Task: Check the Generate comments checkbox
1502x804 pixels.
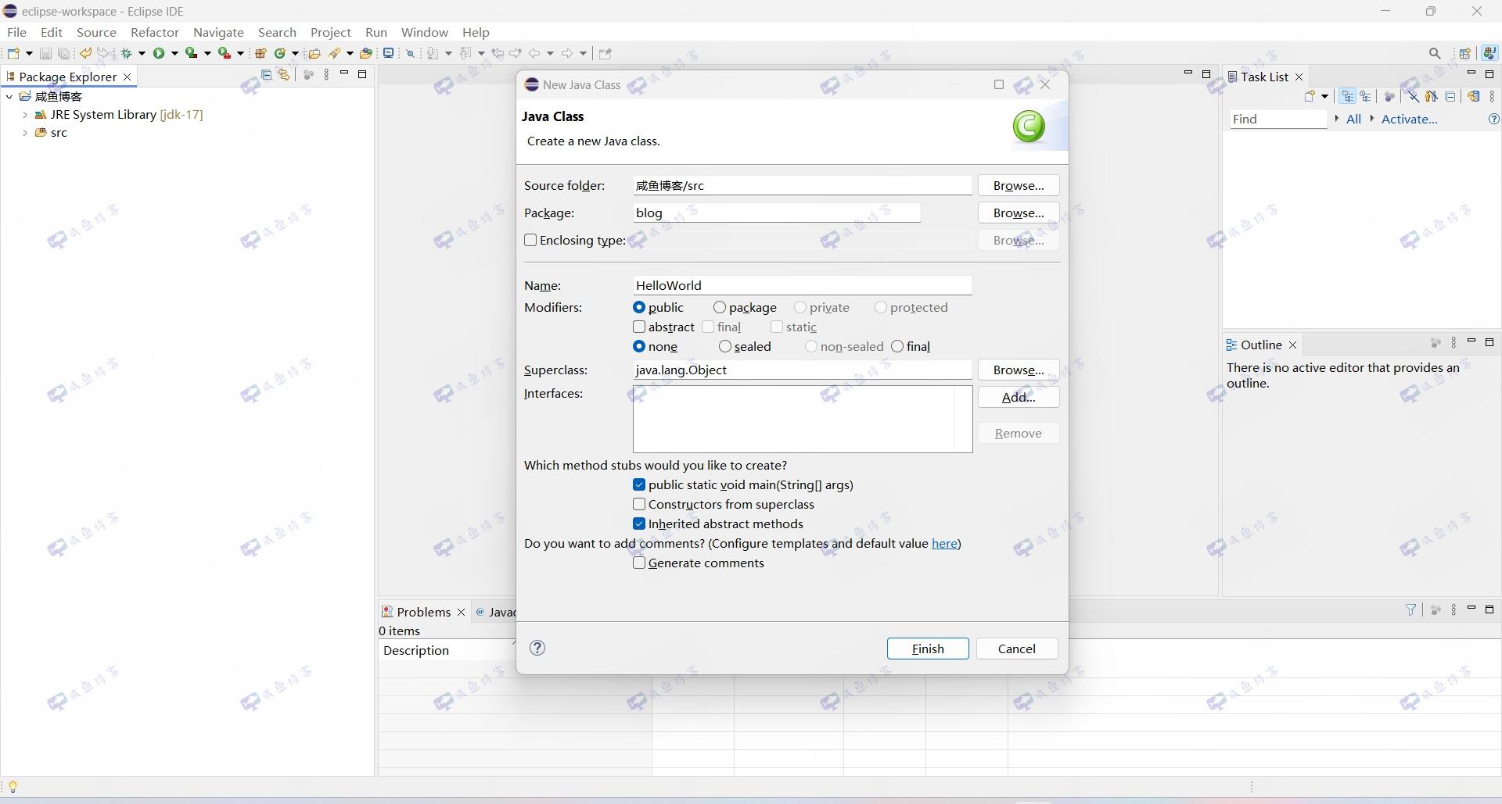Action: pyautogui.click(x=639, y=563)
